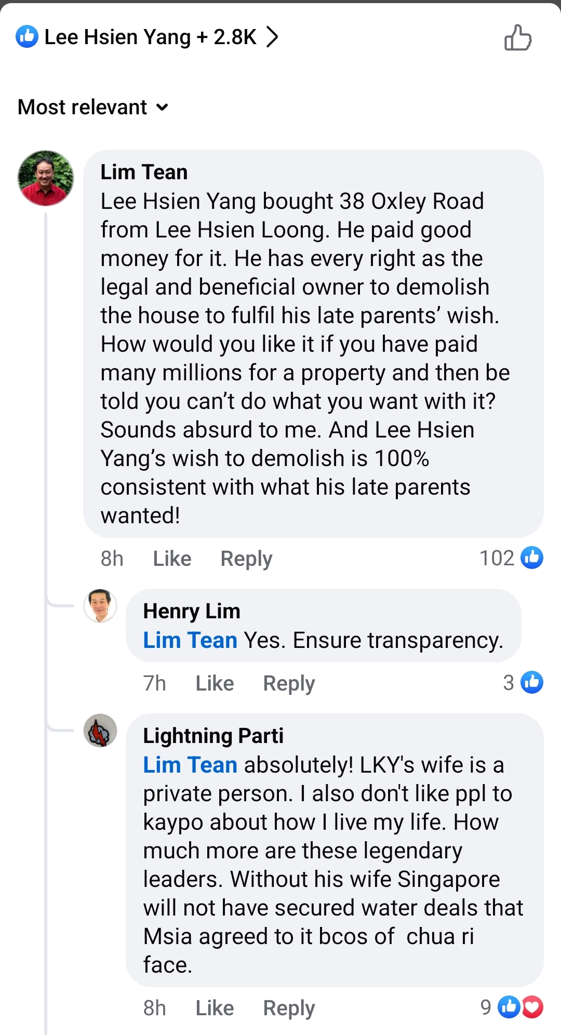
Task: Like Lim Tean's comment
Action: click(x=172, y=559)
